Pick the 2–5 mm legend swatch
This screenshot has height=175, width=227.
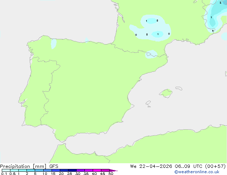[31, 170]
